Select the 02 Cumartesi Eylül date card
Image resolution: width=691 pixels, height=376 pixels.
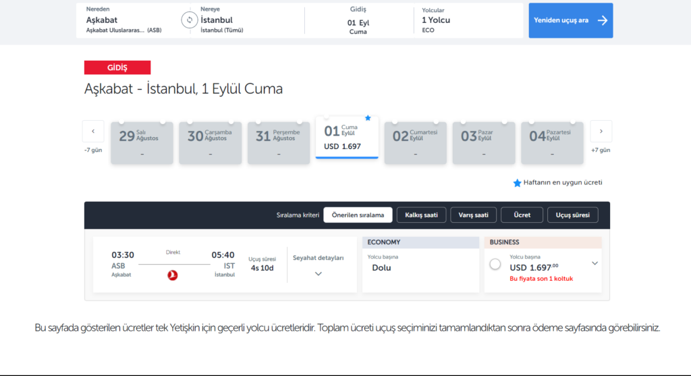(x=416, y=142)
